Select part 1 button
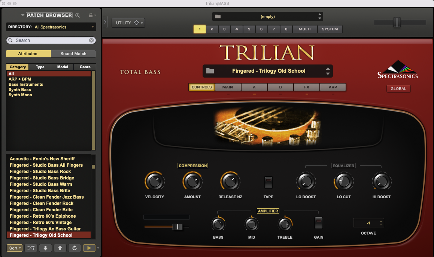 (x=200, y=29)
